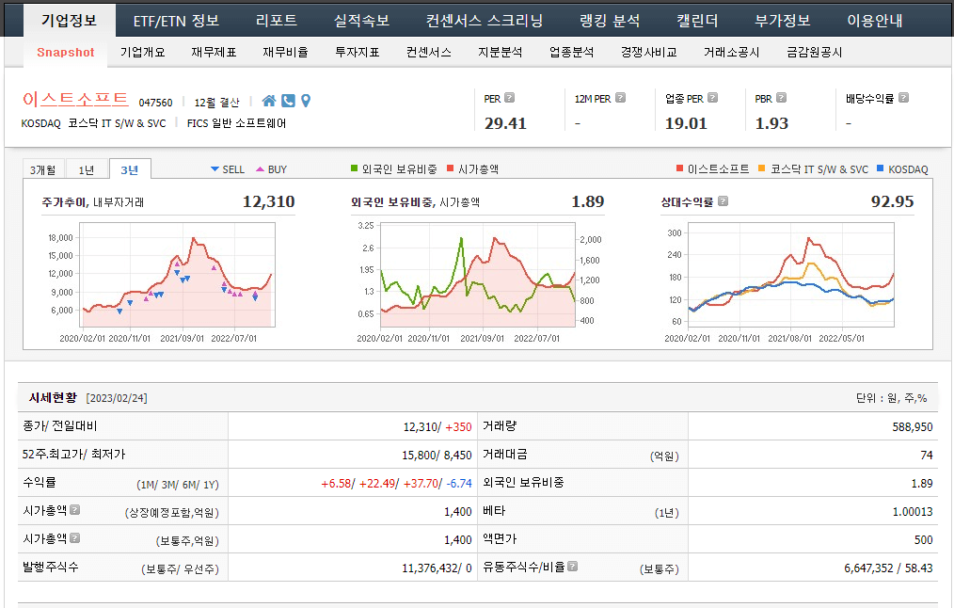
Task: Switch chart period to 1년 tab
Action: tap(87, 169)
